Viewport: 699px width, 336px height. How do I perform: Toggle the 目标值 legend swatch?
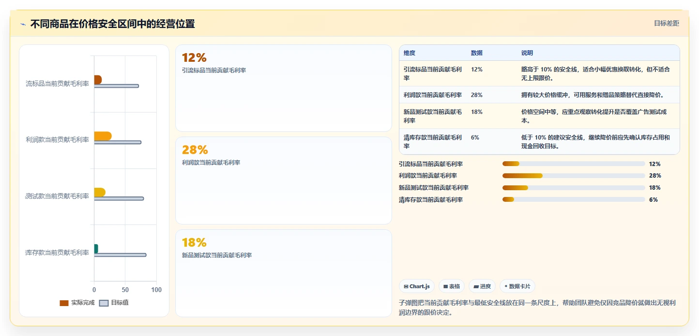tap(104, 303)
